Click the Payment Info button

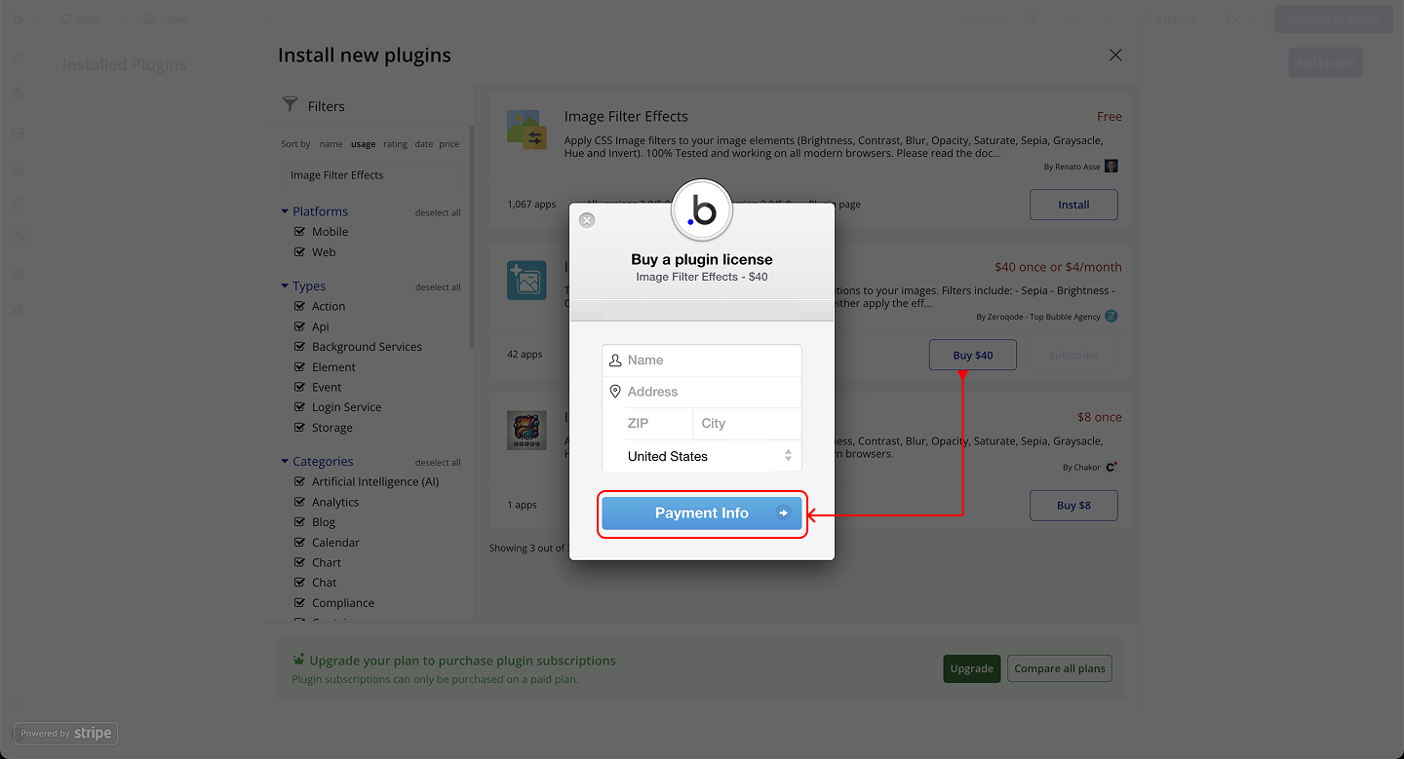[702, 513]
